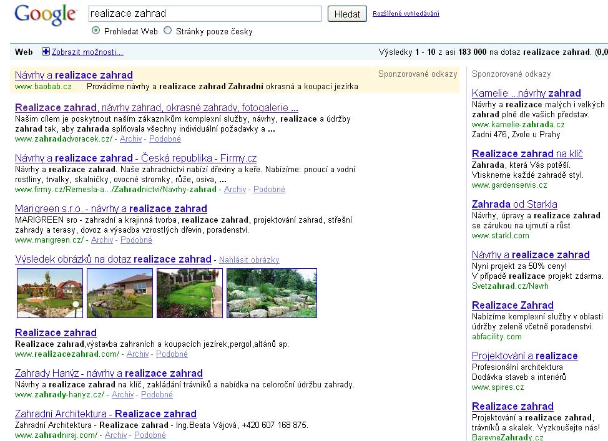Image resolution: width=608 pixels, height=441 pixels.
Task: Click the Google logo
Action: (46, 15)
